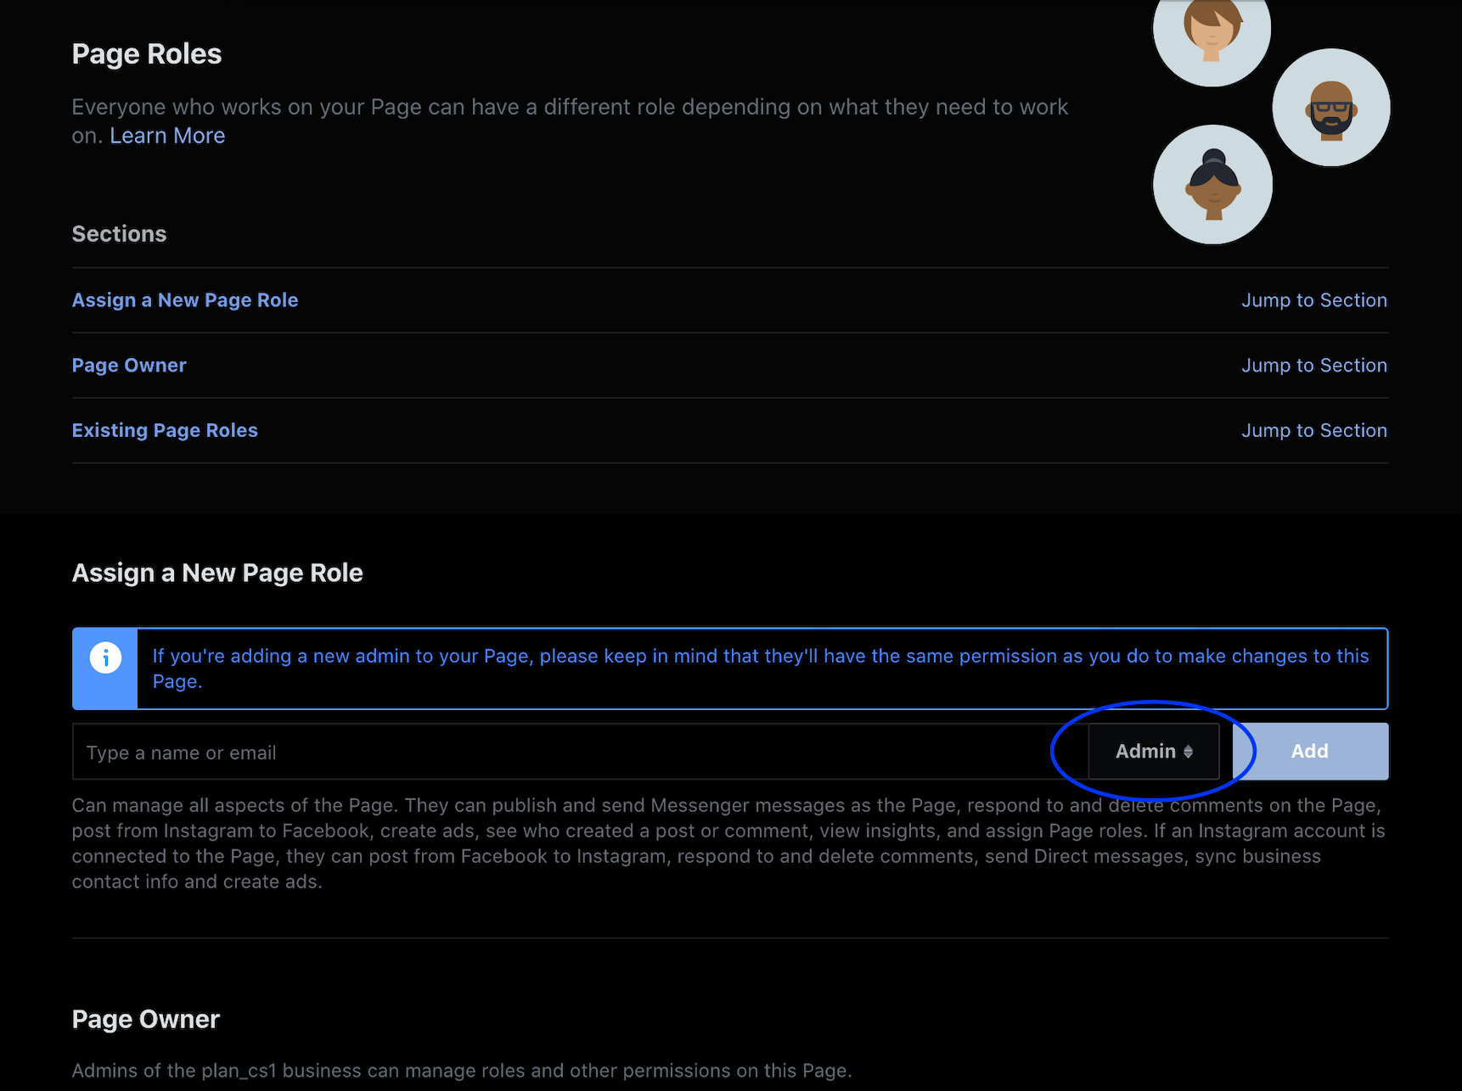Click the woman with hair bun avatar
Image resolution: width=1462 pixels, height=1091 pixels.
(x=1213, y=184)
